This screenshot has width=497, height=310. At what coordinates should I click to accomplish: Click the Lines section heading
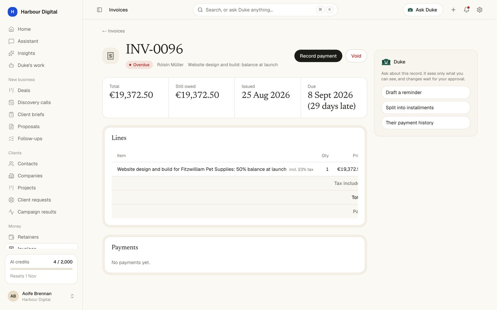(x=119, y=138)
